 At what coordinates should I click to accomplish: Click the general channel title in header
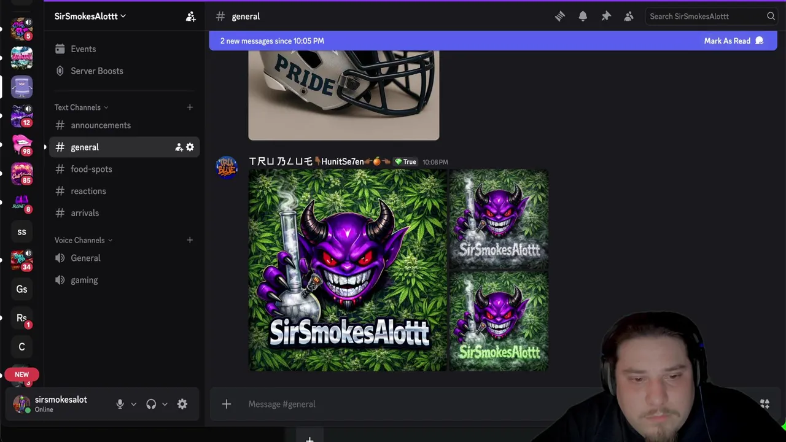click(x=246, y=17)
